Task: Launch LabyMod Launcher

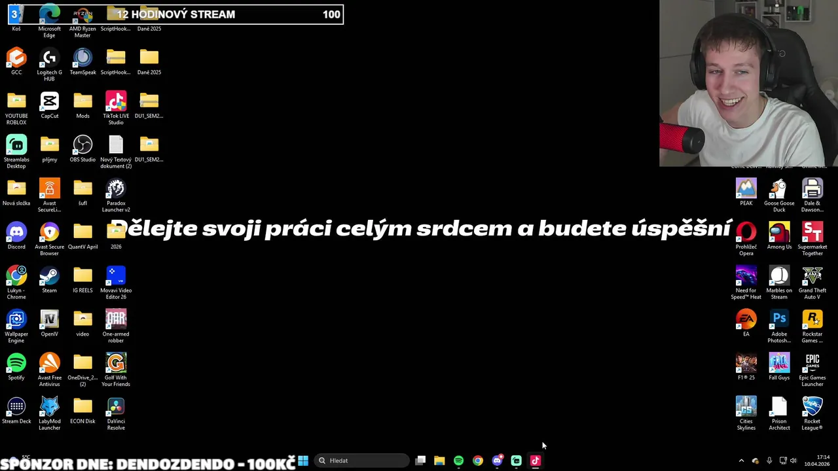Action: [49, 413]
